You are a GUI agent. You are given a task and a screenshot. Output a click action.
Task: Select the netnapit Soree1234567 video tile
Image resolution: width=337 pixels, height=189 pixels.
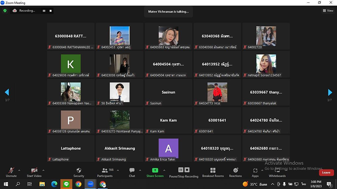pos(266,64)
